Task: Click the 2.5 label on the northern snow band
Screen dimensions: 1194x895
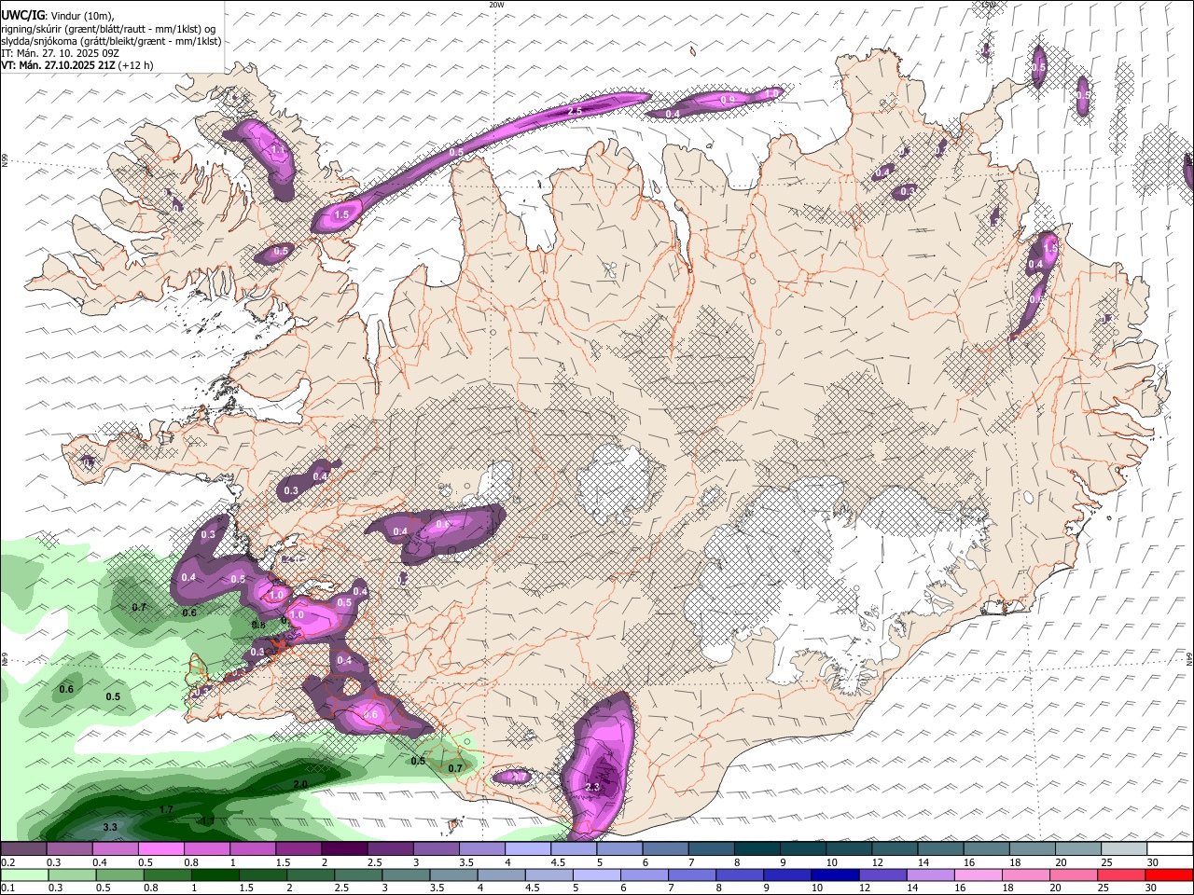Action: click(x=576, y=111)
